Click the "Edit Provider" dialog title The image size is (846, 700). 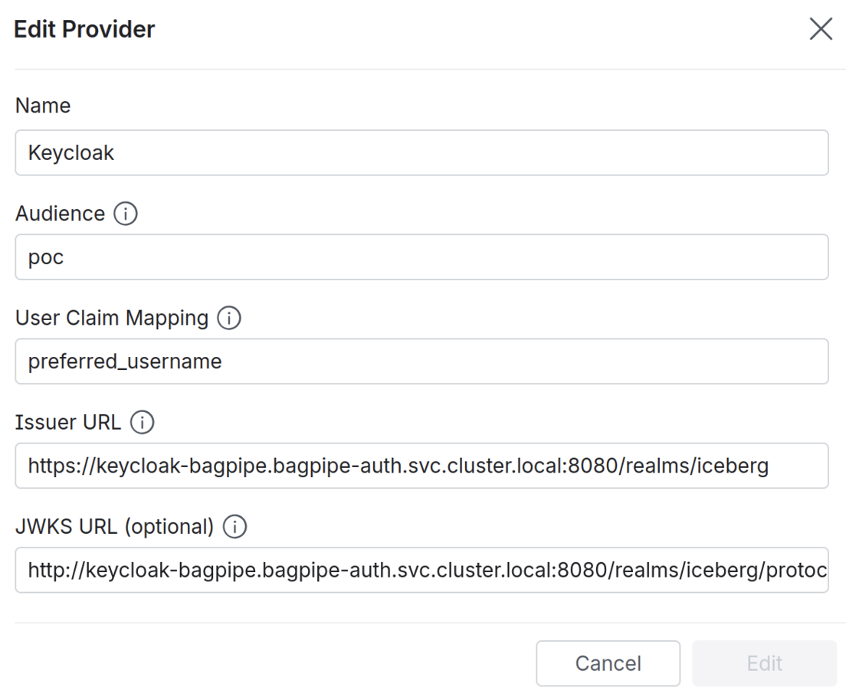(x=85, y=30)
